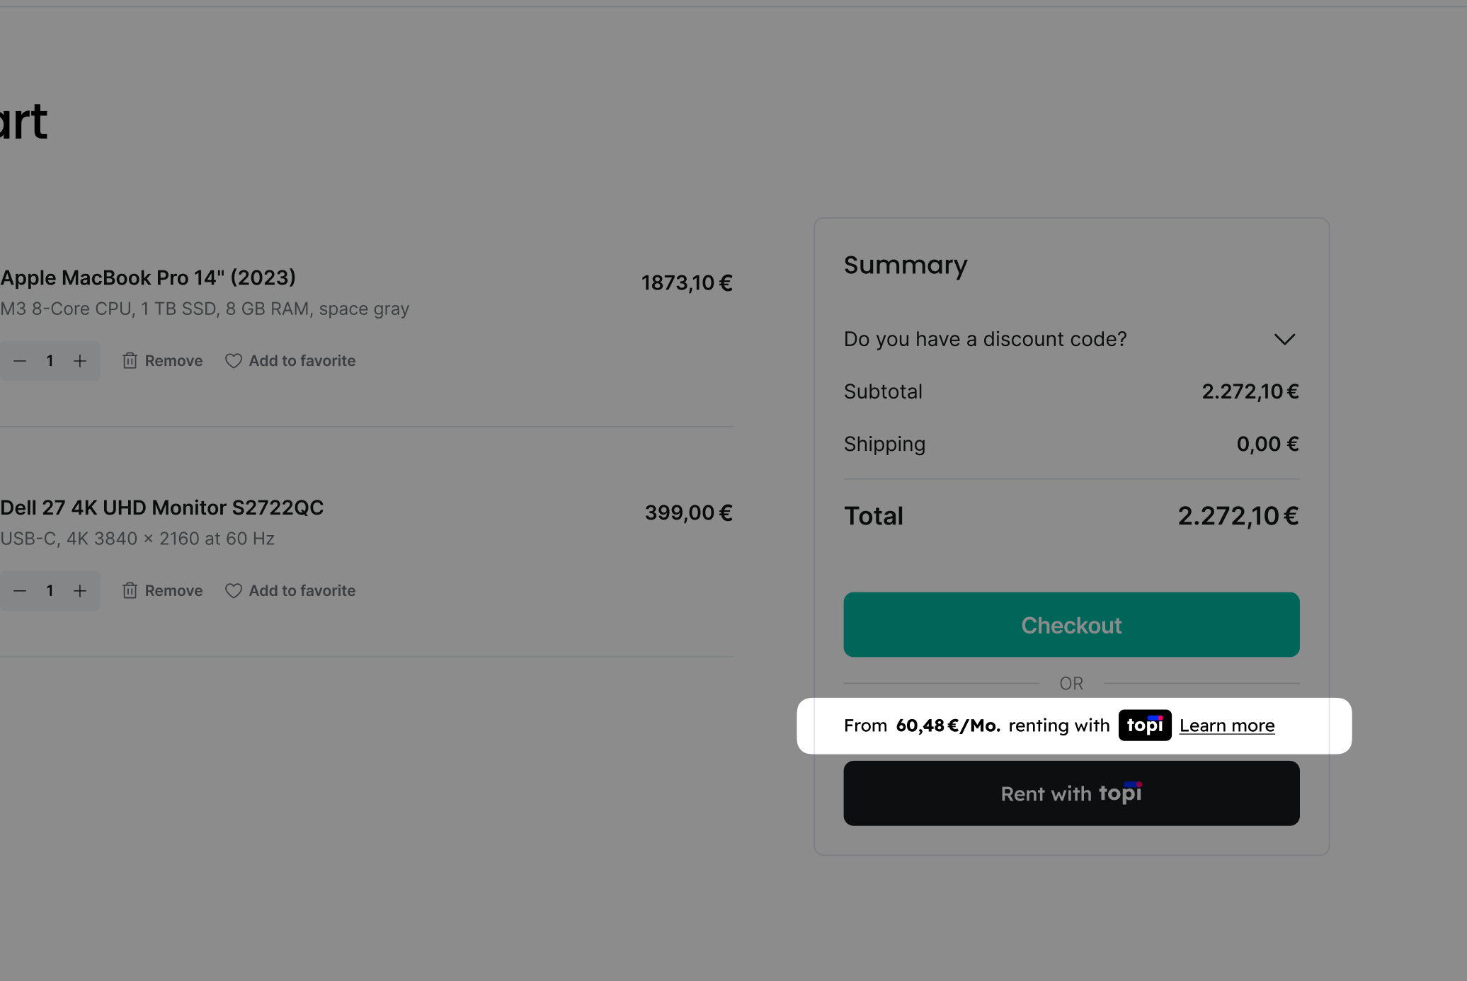
Task: Click trash icon to remove Dell Monitor
Action: [x=130, y=591]
